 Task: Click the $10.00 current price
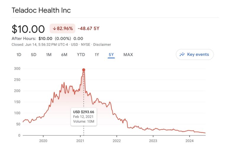pos(28,29)
